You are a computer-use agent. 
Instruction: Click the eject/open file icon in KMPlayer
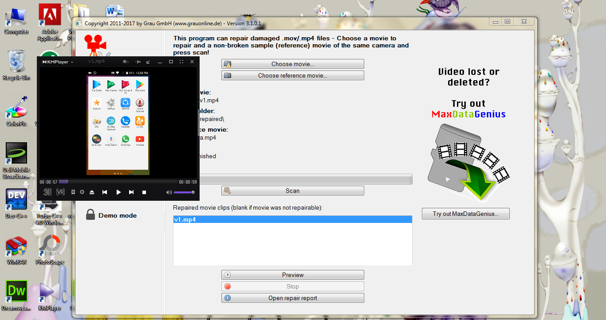pyautogui.click(x=92, y=192)
